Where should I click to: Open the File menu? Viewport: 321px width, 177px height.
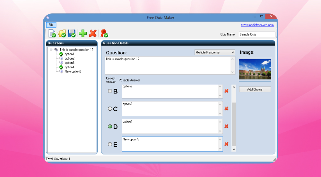51,25
